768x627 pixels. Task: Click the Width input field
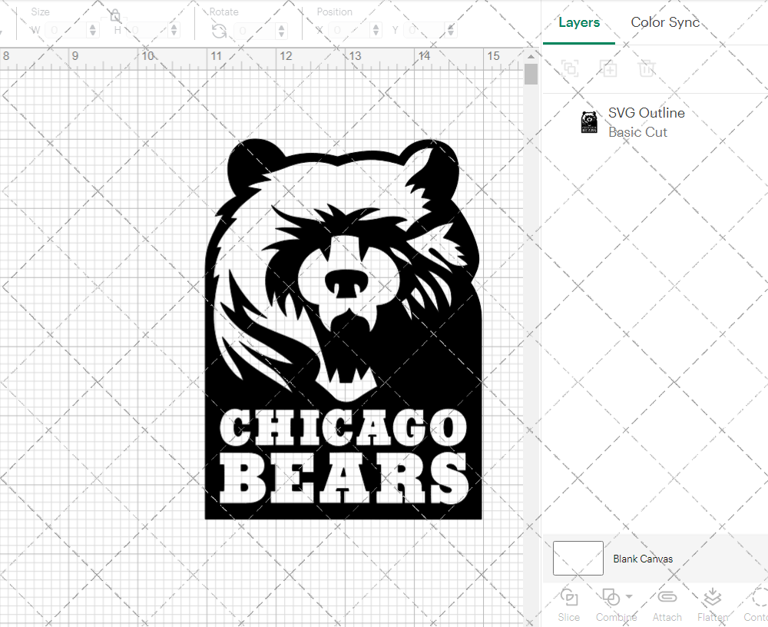[66, 31]
